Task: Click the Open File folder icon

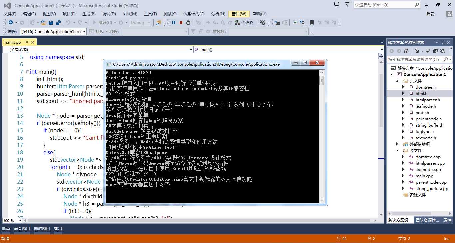Action: point(44,22)
